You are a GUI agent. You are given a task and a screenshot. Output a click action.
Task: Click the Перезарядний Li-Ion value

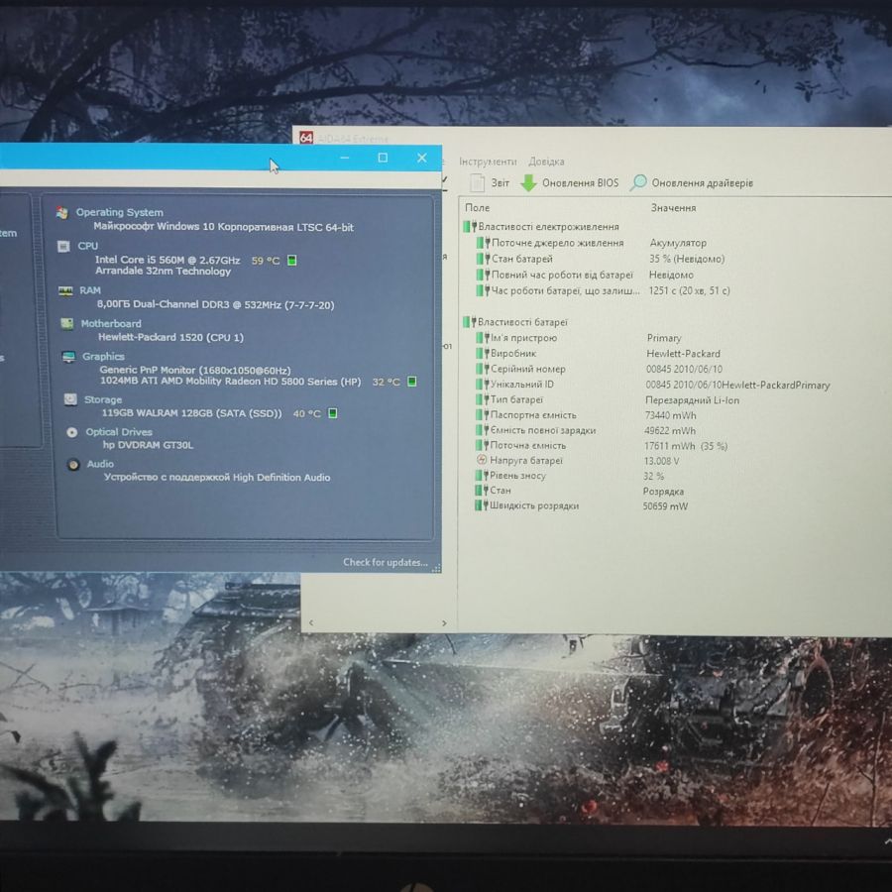tap(693, 400)
